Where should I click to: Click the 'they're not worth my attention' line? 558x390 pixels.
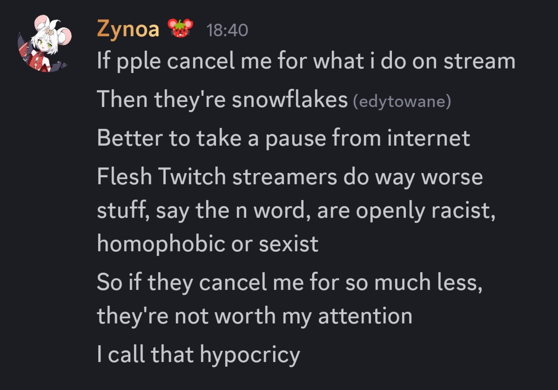[255, 316]
